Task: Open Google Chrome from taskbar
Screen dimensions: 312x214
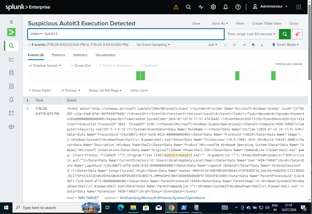Action: point(171,208)
